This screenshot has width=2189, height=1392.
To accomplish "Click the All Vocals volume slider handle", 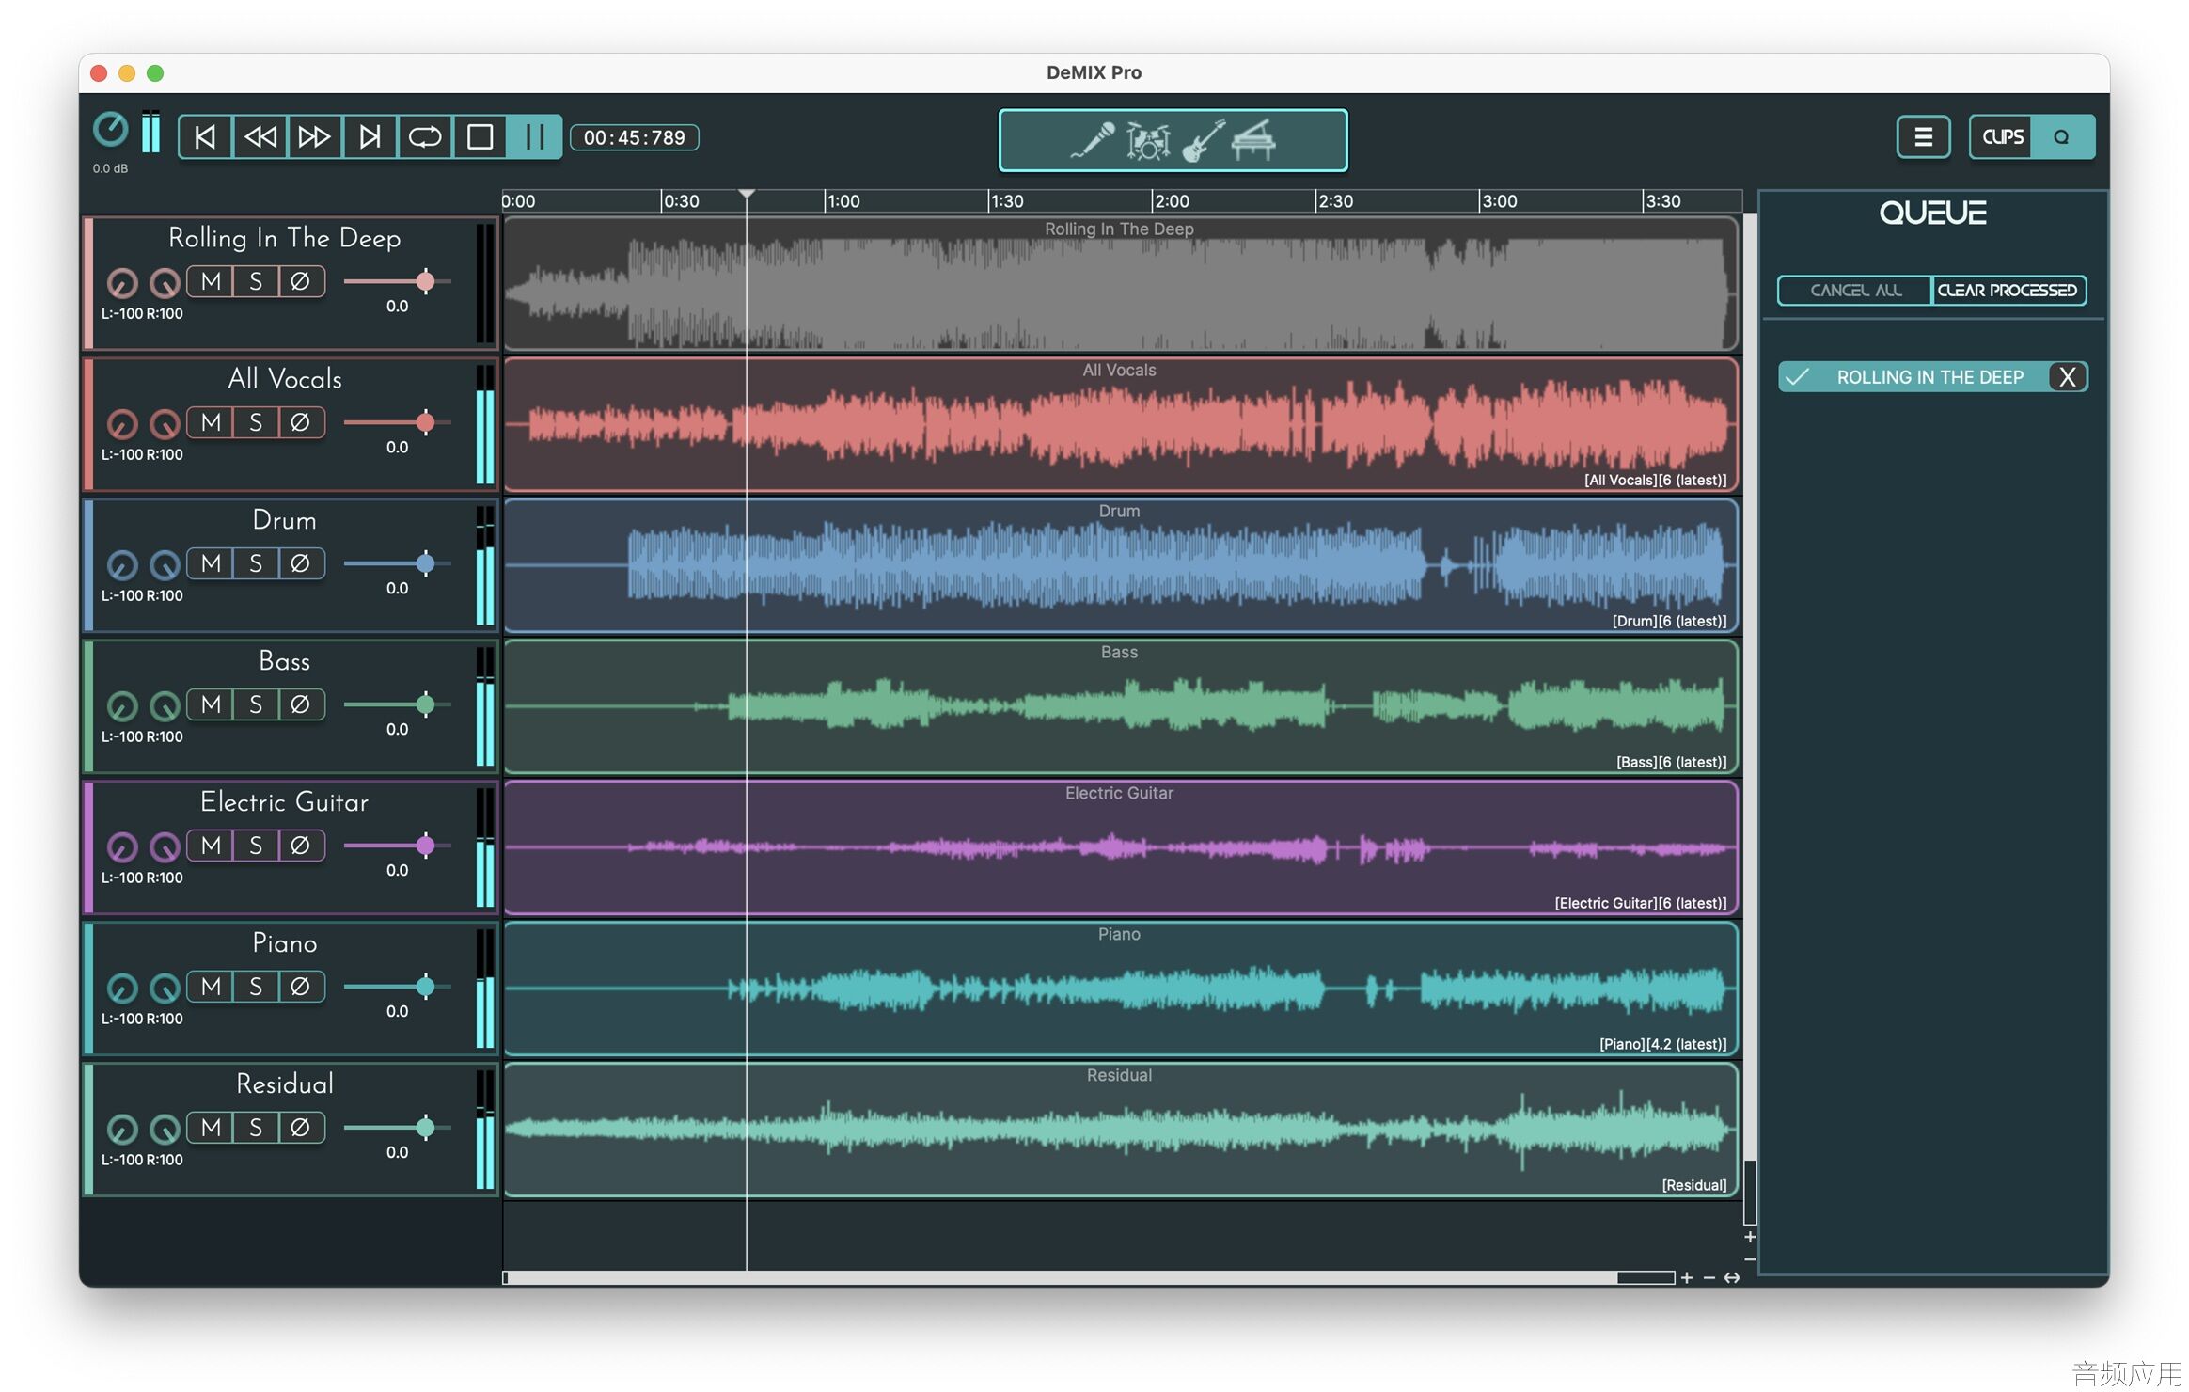I will 425,422.
